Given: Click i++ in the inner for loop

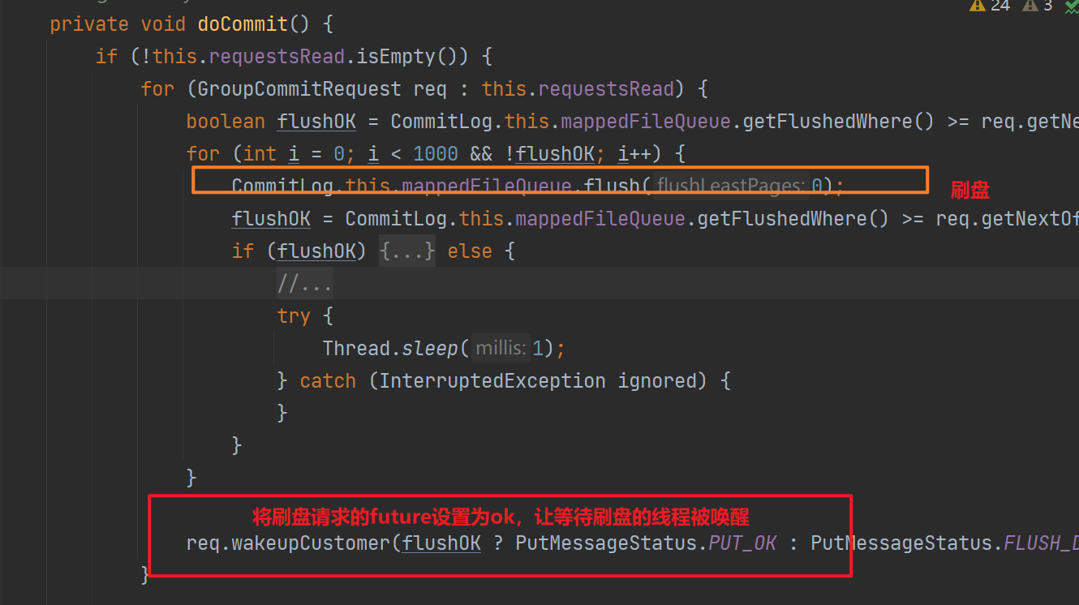Looking at the screenshot, I should pos(634,154).
